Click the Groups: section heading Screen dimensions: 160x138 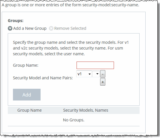coord(16,21)
